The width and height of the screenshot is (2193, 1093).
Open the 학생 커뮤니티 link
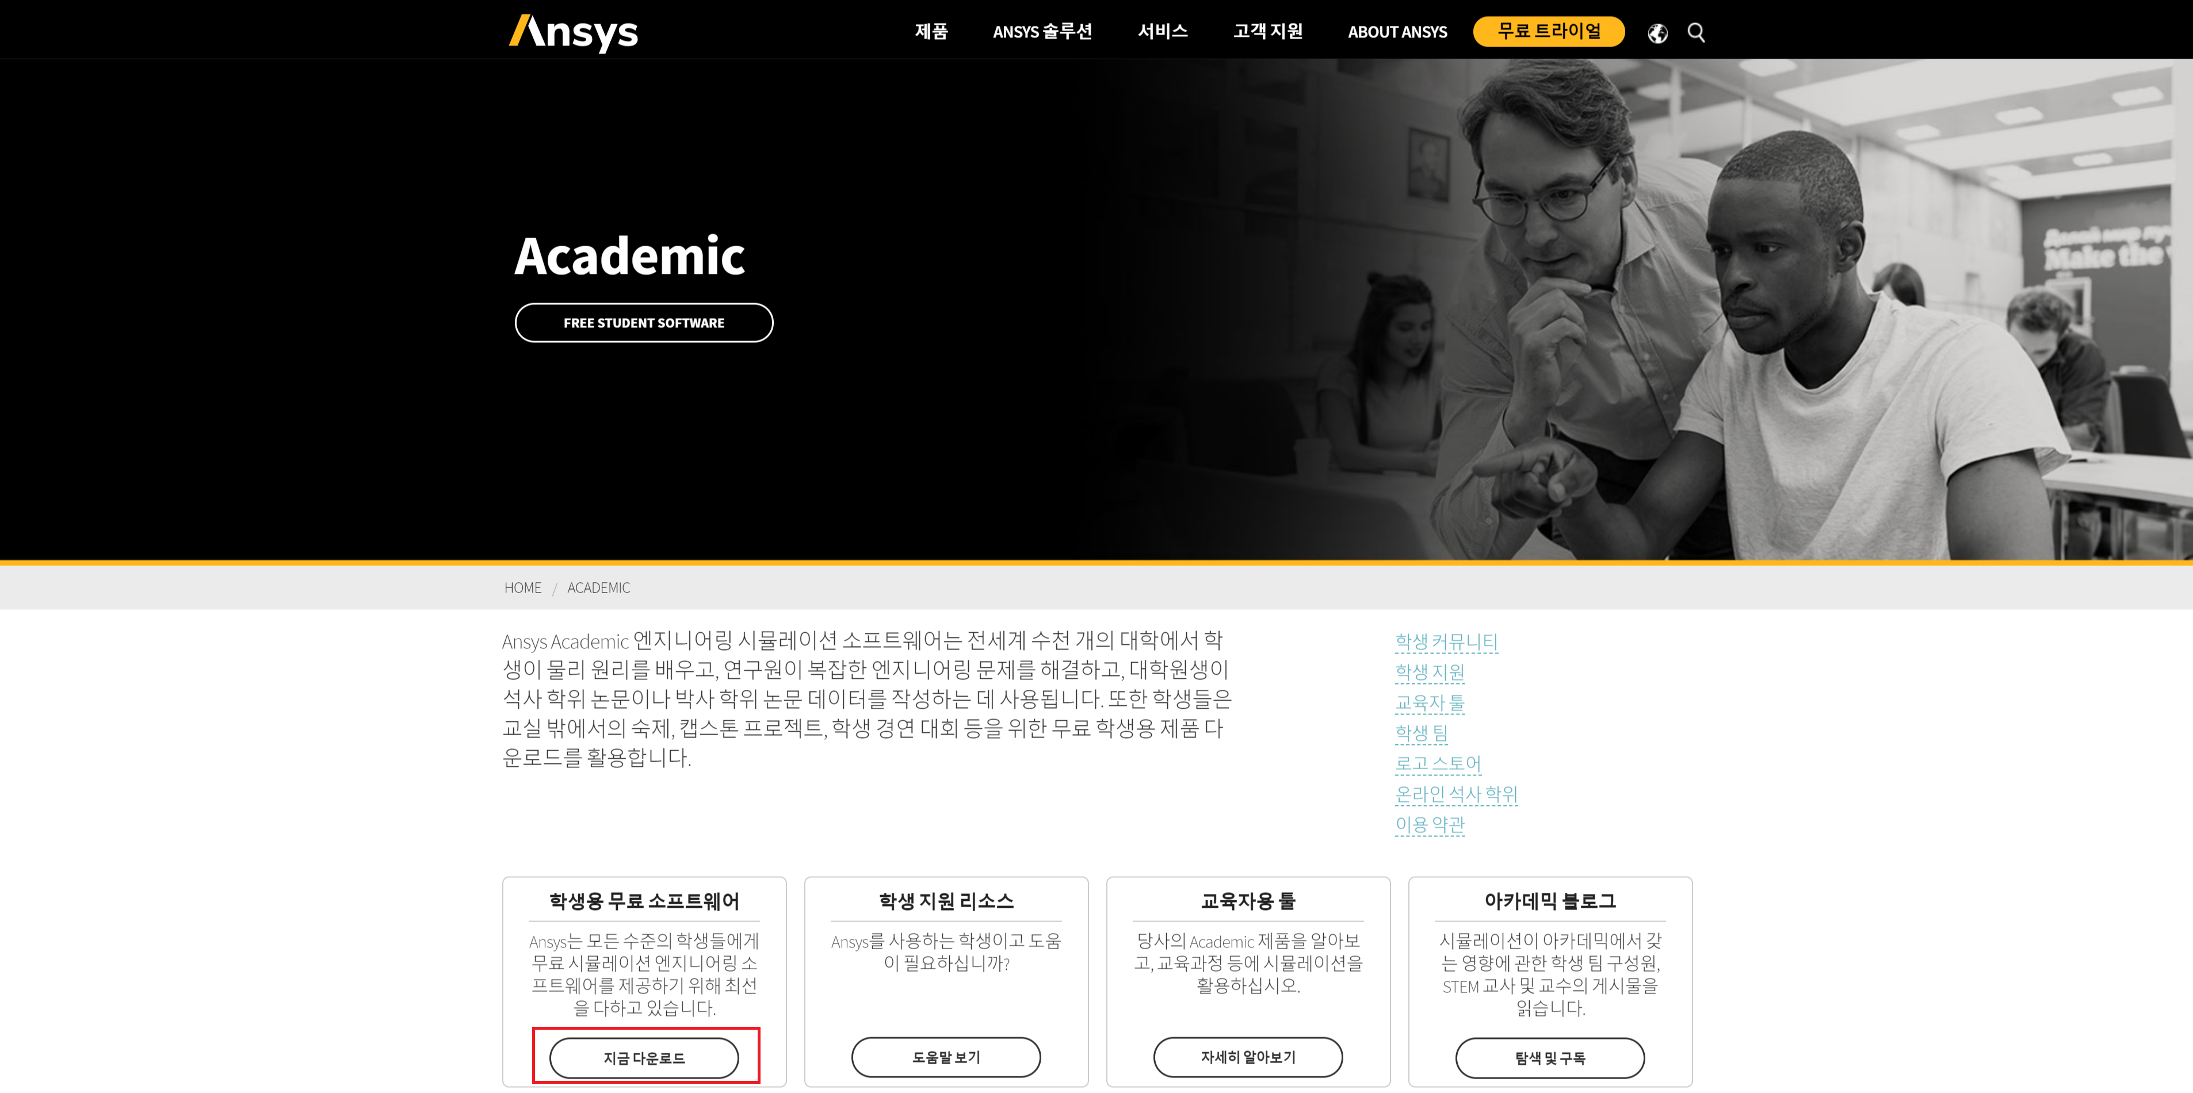point(1446,641)
